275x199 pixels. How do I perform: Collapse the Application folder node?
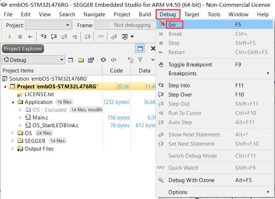(x=13, y=102)
